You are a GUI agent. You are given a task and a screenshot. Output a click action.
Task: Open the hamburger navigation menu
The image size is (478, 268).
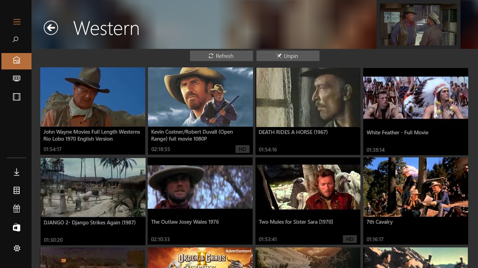16,22
